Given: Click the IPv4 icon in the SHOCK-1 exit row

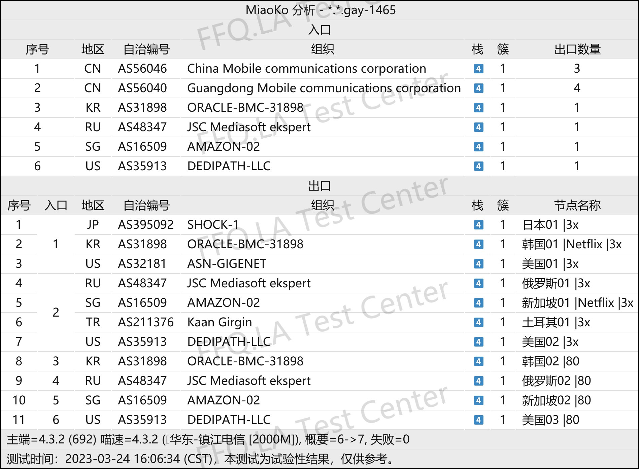Looking at the screenshot, I should 478,225.
